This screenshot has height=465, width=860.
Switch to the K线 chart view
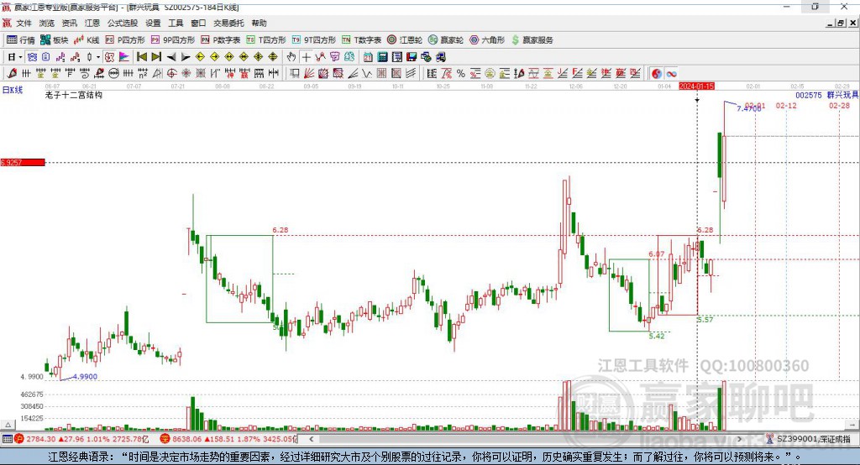pyautogui.click(x=87, y=40)
